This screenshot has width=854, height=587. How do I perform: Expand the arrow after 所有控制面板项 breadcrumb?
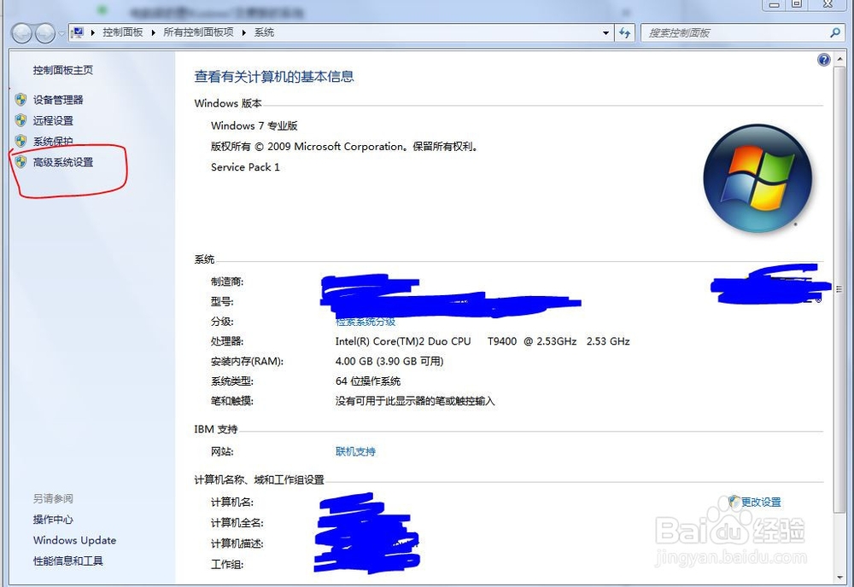tap(244, 32)
